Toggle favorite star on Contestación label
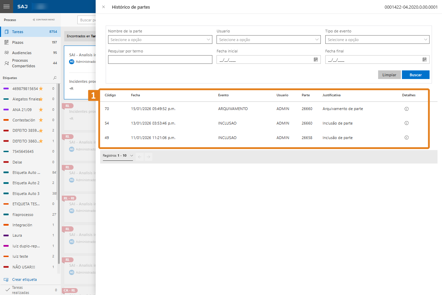 [x=41, y=120]
